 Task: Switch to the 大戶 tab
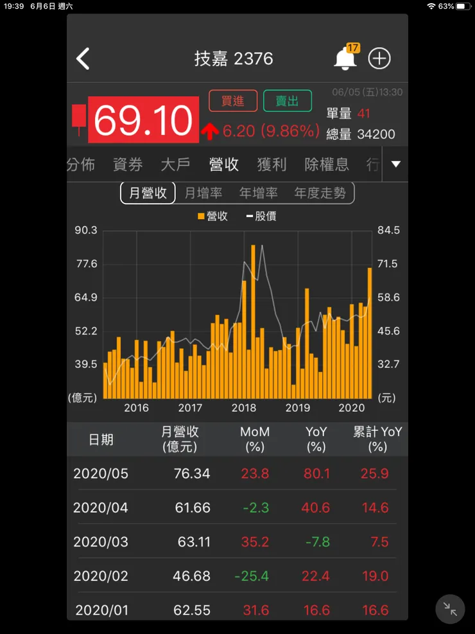pyautogui.click(x=175, y=164)
